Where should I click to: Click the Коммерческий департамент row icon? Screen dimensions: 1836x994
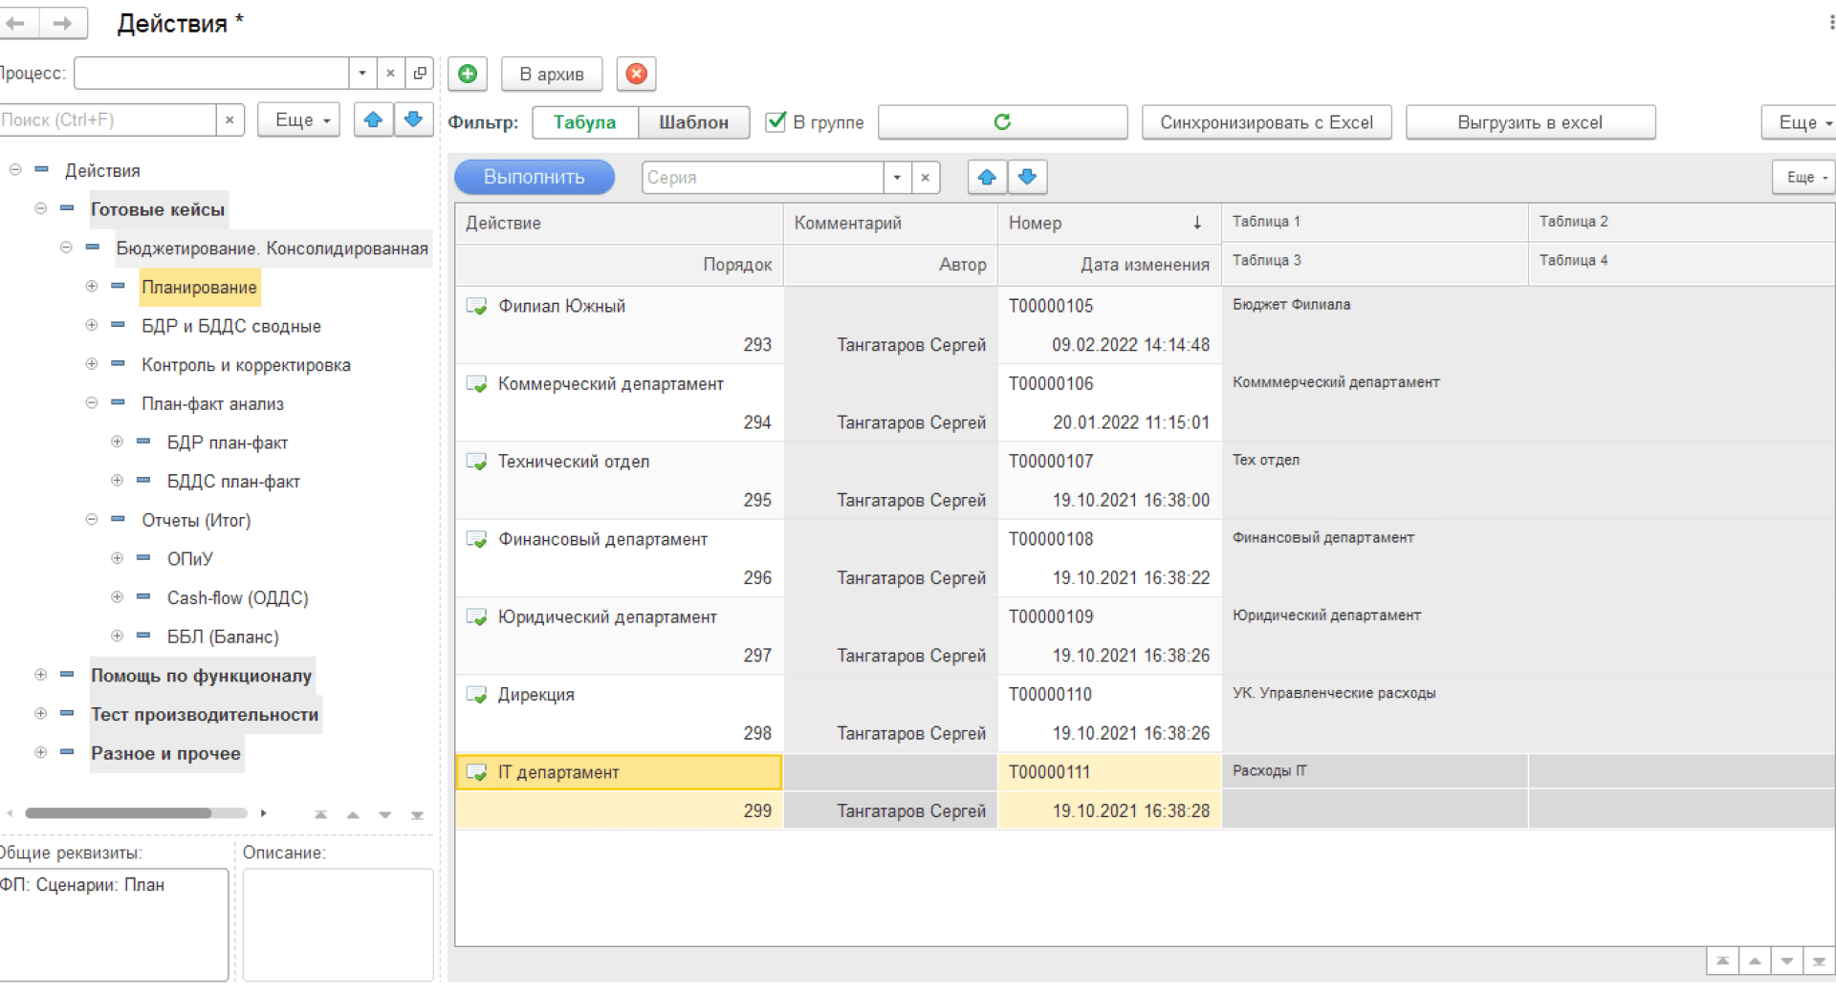point(476,384)
